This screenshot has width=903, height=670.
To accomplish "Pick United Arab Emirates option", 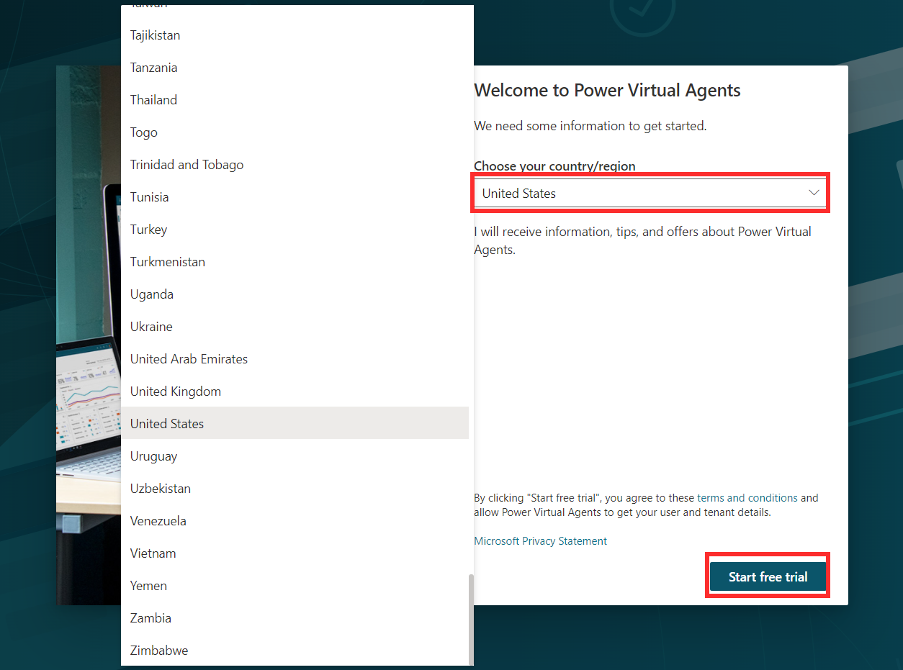I will click(x=295, y=359).
